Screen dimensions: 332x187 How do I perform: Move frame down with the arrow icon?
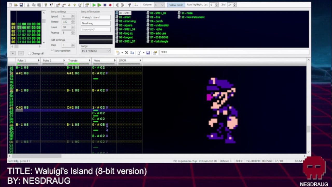[69, 5]
